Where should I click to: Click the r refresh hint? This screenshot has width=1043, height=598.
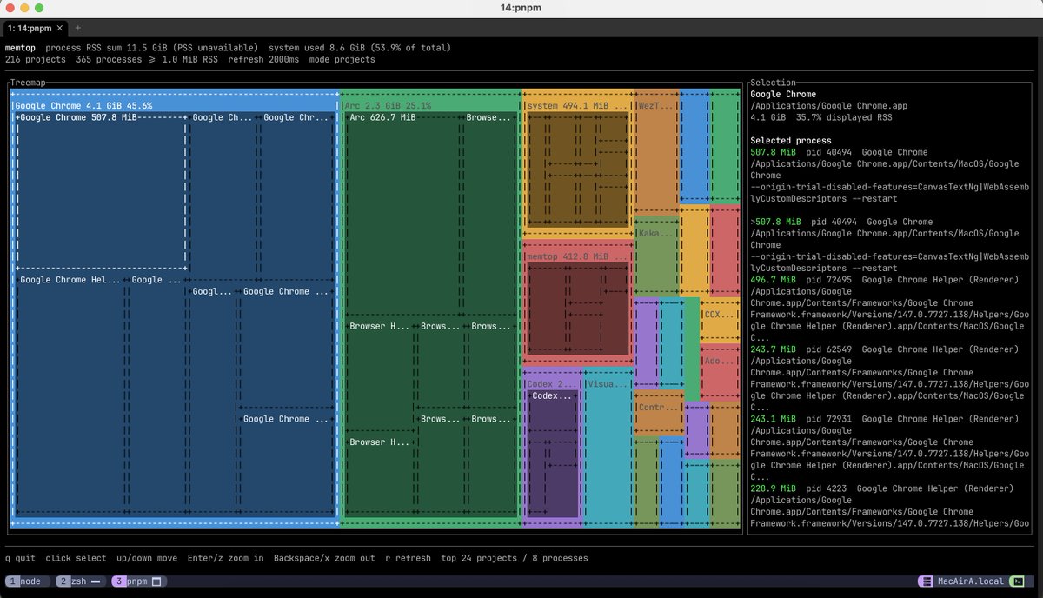click(408, 558)
